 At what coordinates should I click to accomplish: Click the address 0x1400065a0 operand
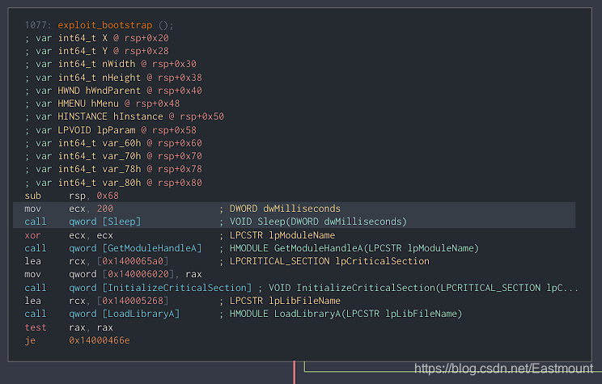point(133,261)
